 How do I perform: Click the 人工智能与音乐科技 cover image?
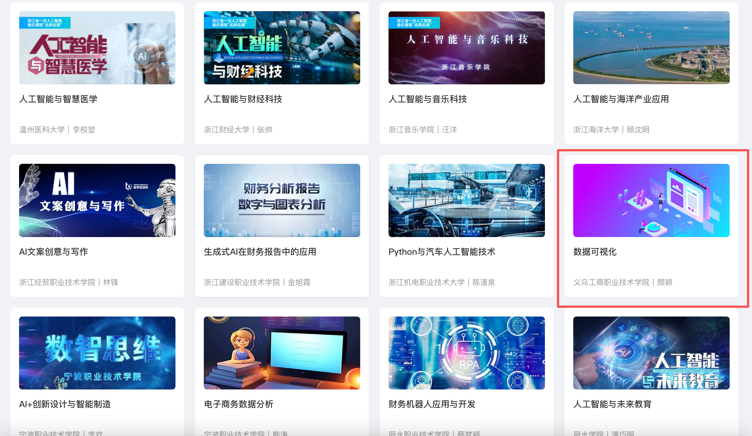click(466, 48)
